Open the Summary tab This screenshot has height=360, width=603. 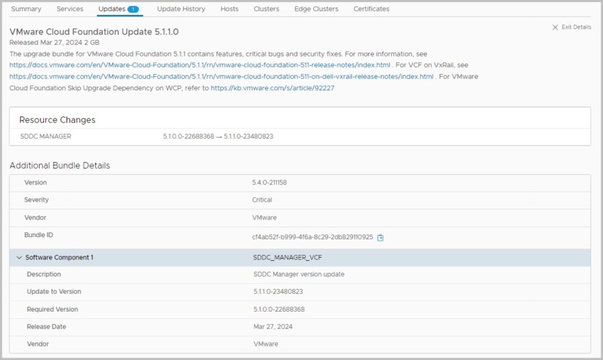click(26, 9)
